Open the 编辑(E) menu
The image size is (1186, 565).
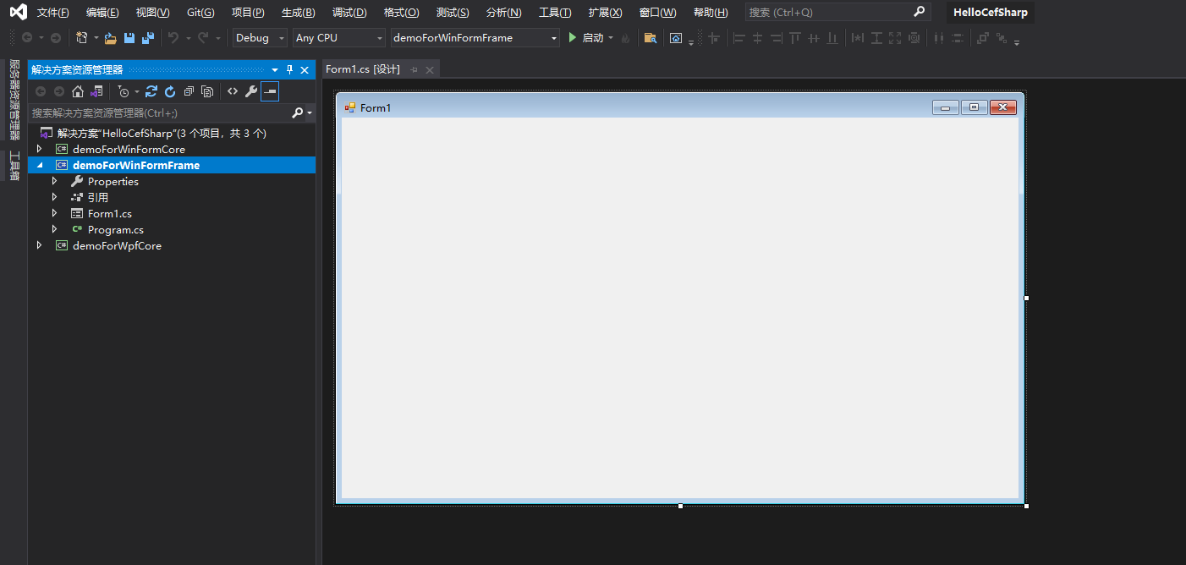pyautogui.click(x=102, y=13)
